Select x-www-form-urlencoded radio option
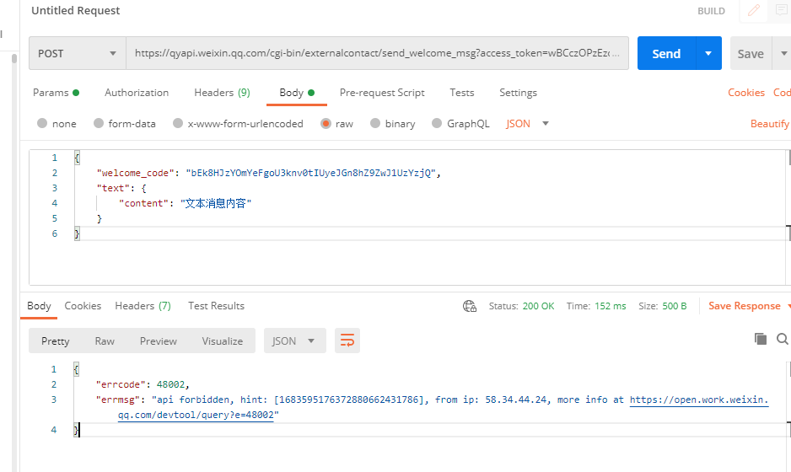The image size is (791, 472). pos(178,123)
